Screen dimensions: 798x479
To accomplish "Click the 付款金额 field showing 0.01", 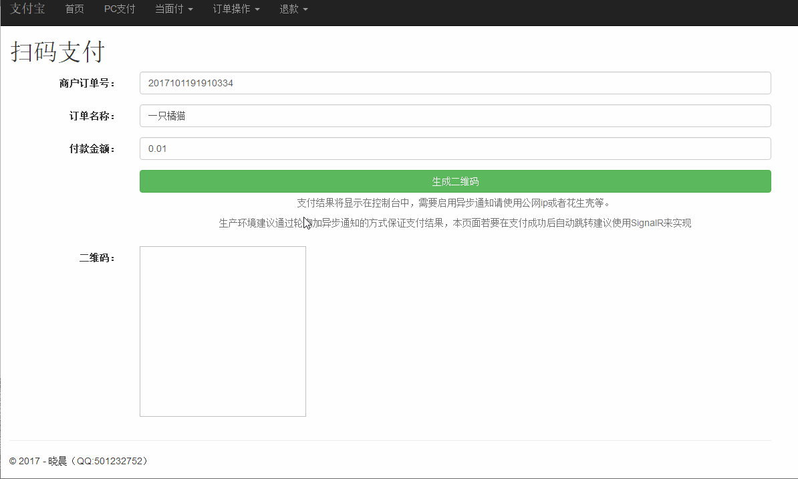I will 454,149.
